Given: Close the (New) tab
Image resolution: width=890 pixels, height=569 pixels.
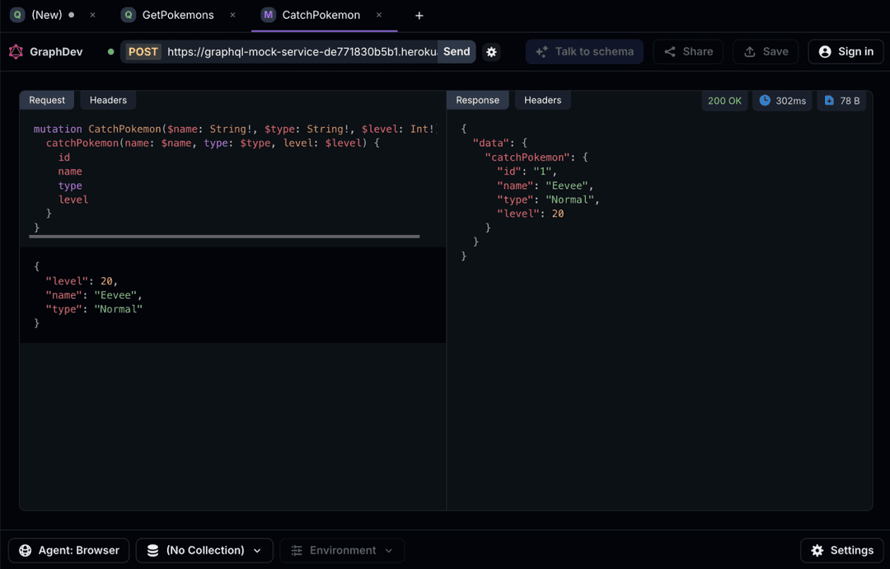Looking at the screenshot, I should 92,16.
